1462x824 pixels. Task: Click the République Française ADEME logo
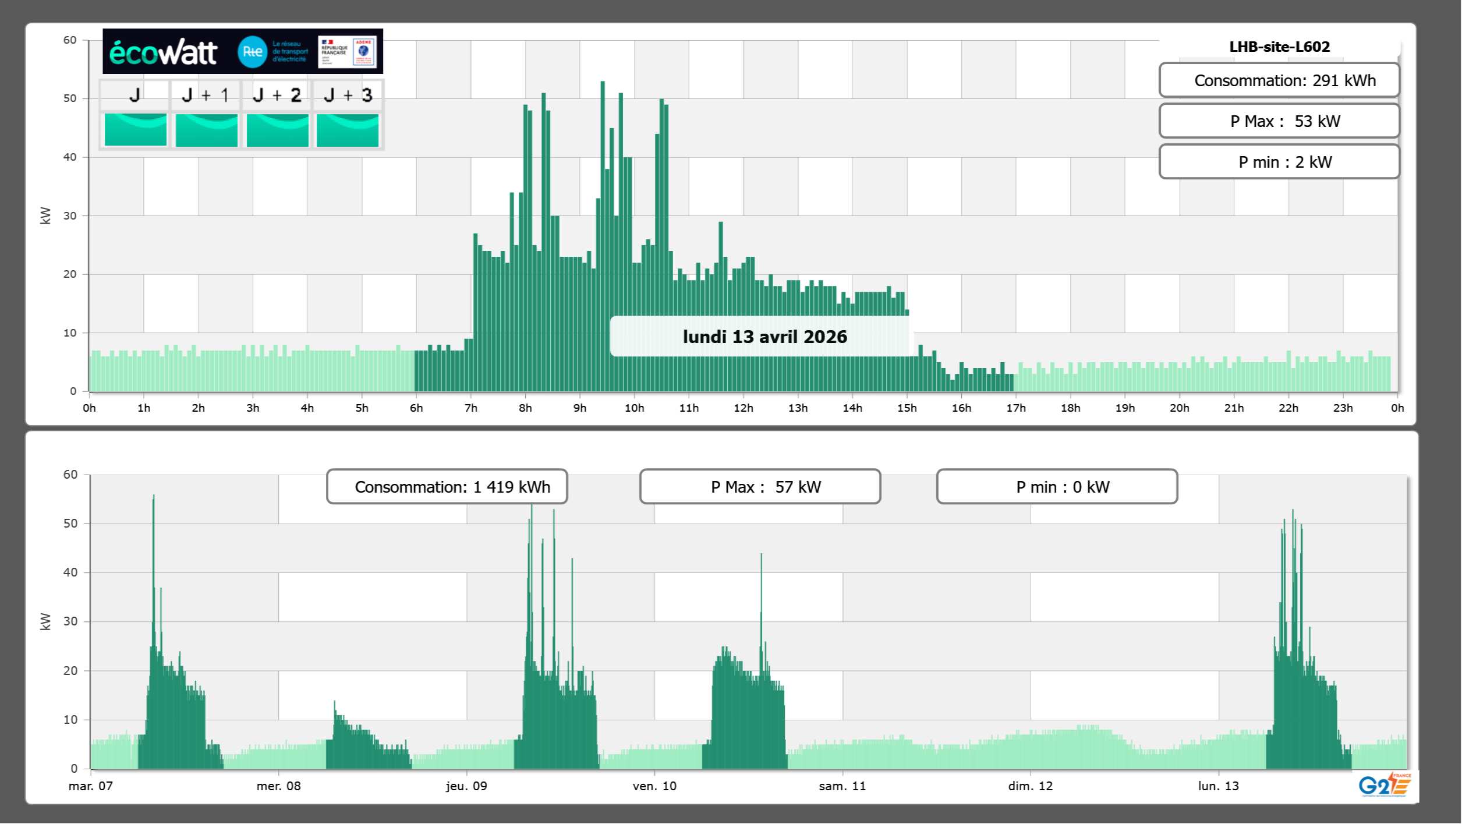tap(348, 52)
